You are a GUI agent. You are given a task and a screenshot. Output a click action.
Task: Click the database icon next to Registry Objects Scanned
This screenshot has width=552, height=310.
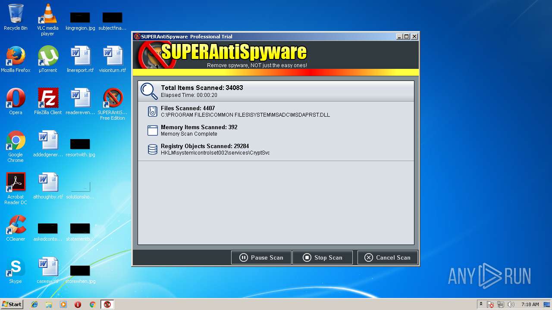tap(152, 149)
